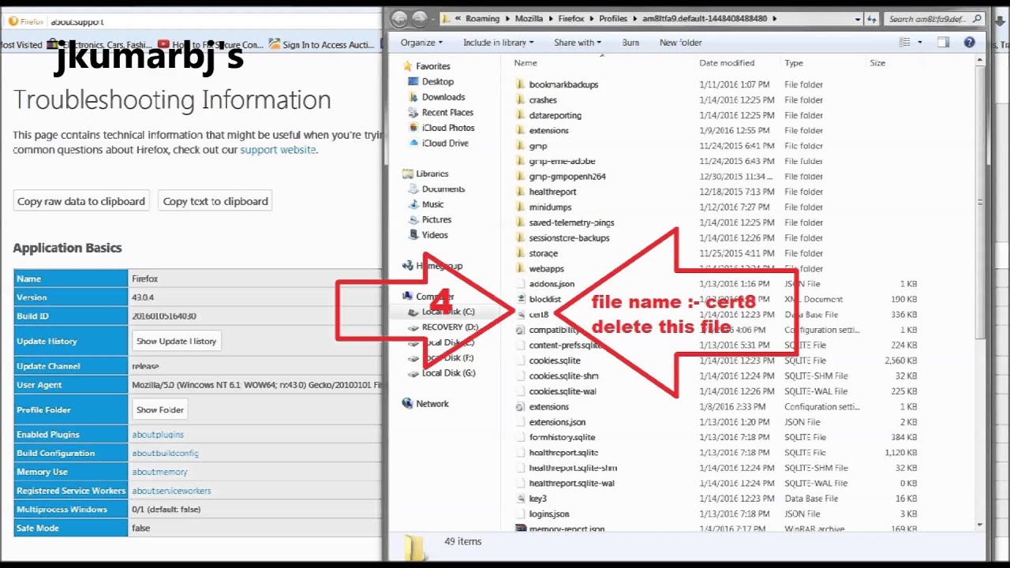Click Music library icon
1010x568 pixels.
[413, 204]
